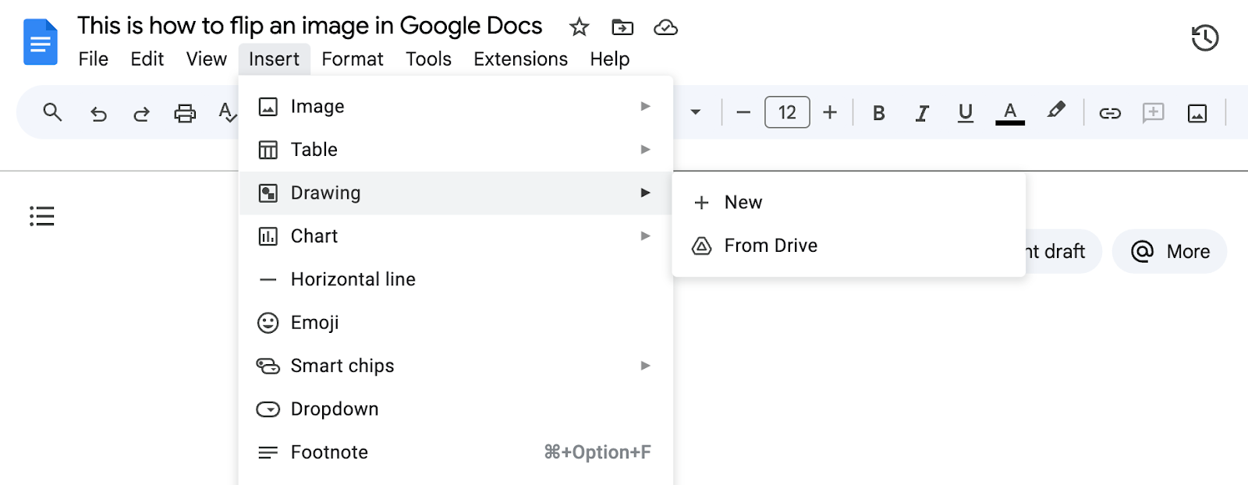1248x485 pixels.
Task: Expand the Table submenu
Action: click(456, 150)
